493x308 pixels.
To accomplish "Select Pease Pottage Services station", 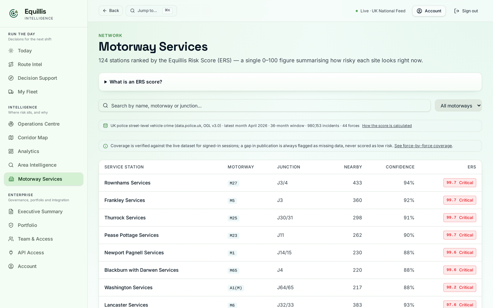I will pyautogui.click(x=290, y=235).
